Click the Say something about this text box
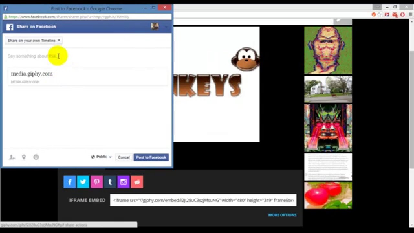 click(x=87, y=56)
